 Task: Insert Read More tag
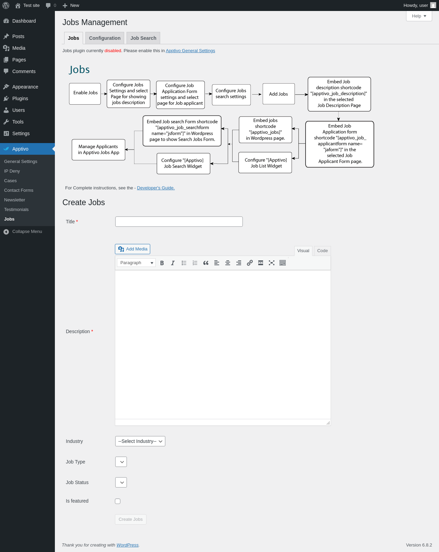261,263
